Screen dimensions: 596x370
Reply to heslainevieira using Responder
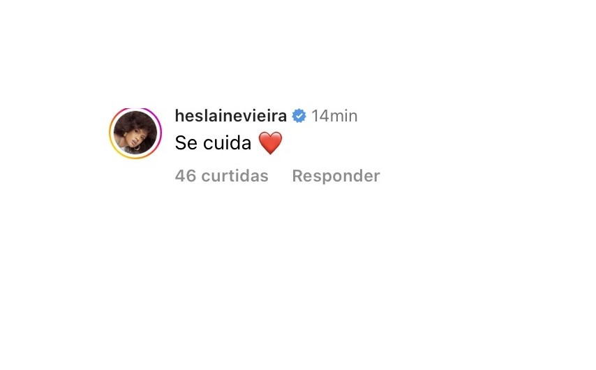coord(336,176)
